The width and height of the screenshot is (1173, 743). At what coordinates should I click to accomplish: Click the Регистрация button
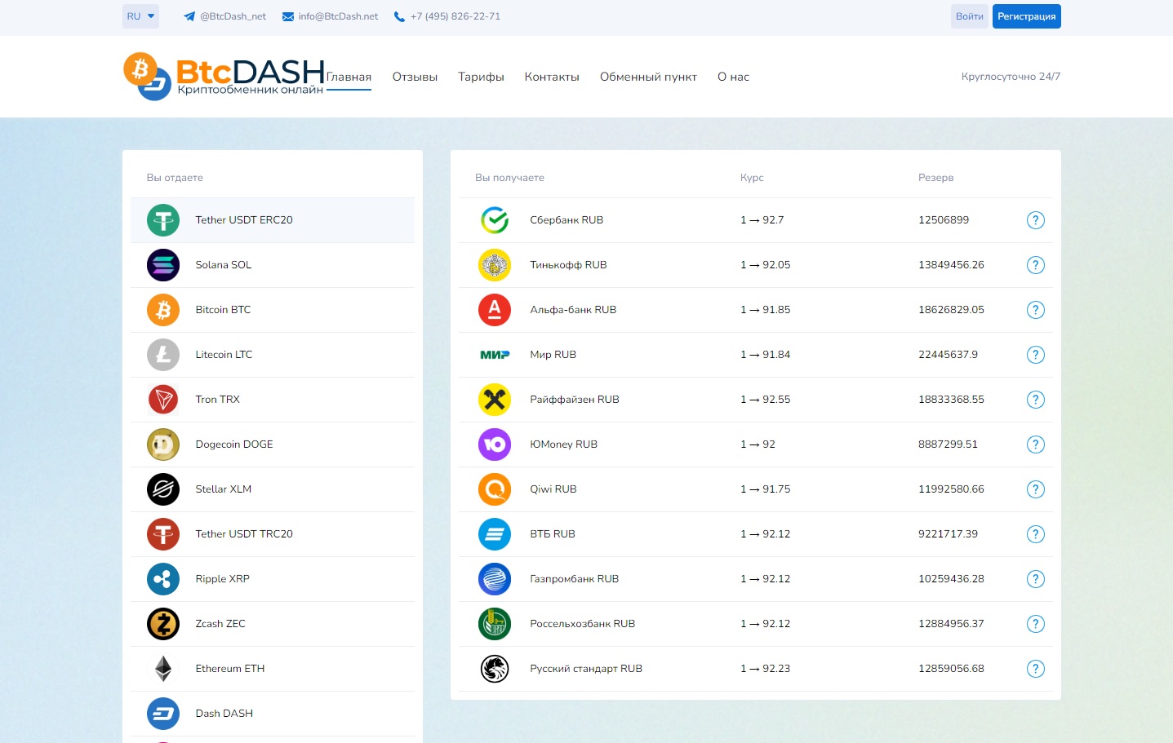tap(1026, 16)
